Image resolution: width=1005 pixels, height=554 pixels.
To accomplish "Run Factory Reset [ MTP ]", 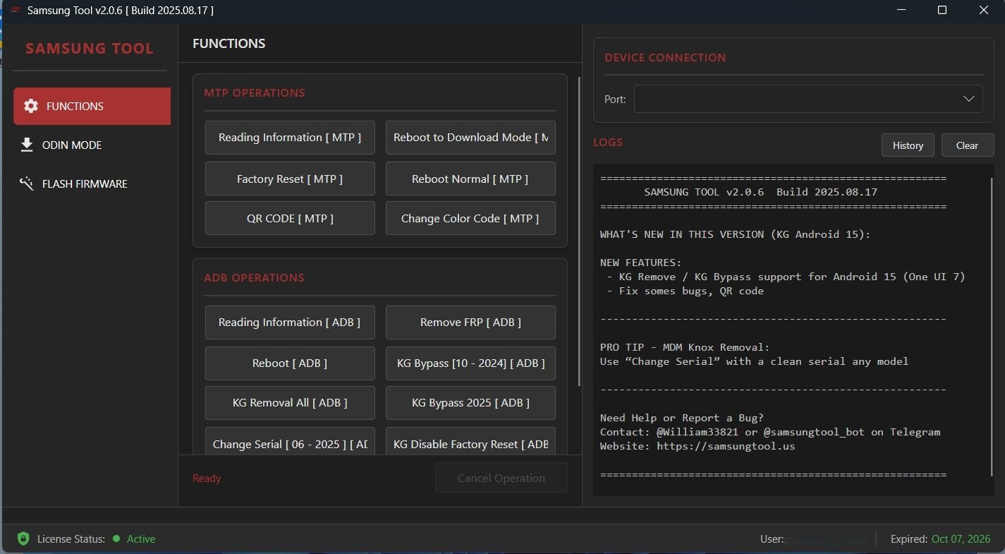I will point(290,179).
